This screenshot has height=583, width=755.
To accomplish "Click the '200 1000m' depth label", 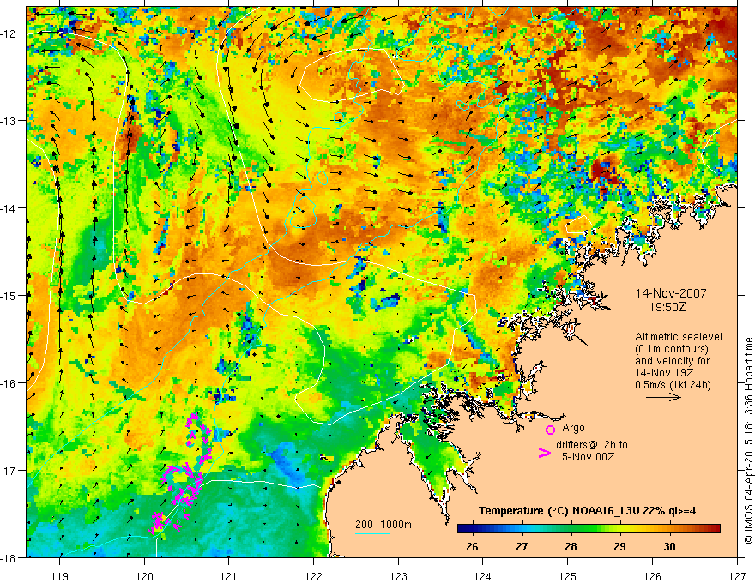I will 384,525.
